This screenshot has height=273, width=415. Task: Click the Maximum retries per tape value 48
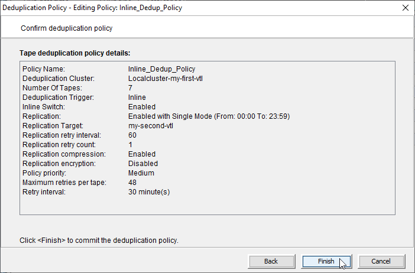(132, 183)
